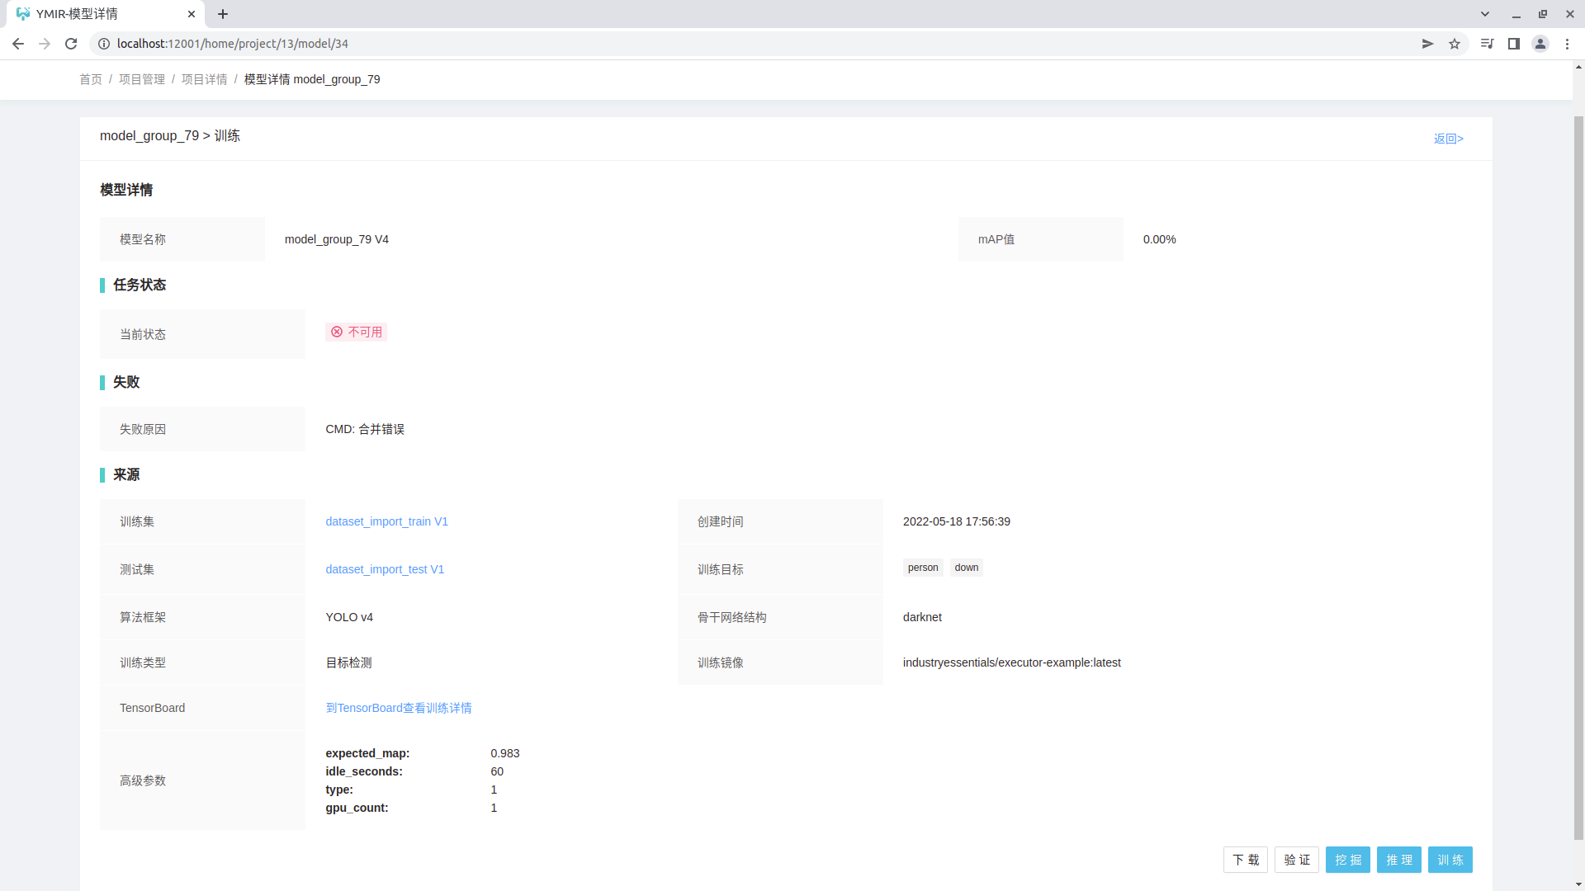1585x891 pixels.
Task: Click the 返回 link at top right
Action: point(1449,138)
